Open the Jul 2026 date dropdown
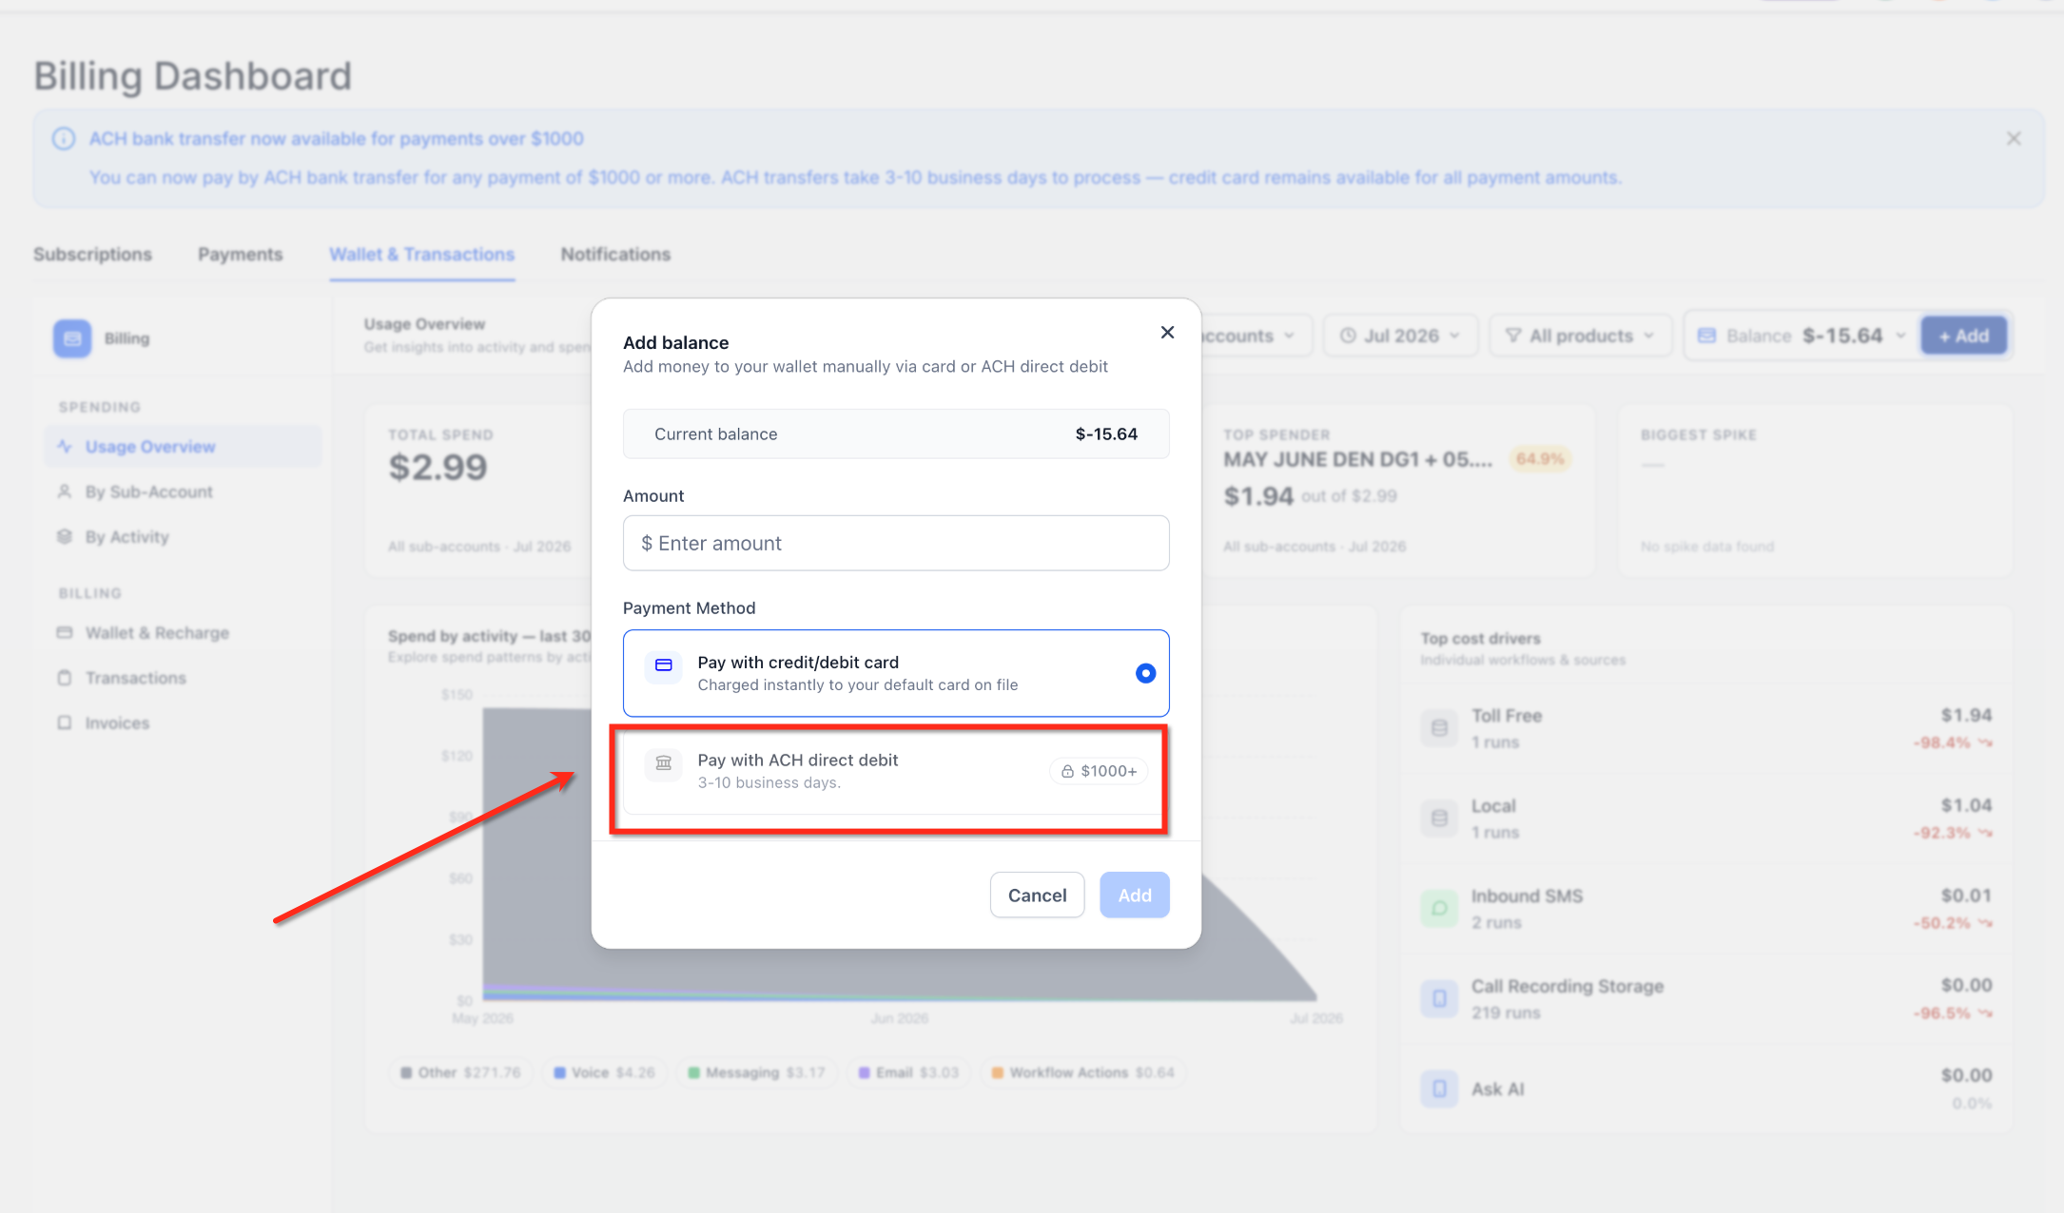The image size is (2064, 1213). click(x=1400, y=336)
